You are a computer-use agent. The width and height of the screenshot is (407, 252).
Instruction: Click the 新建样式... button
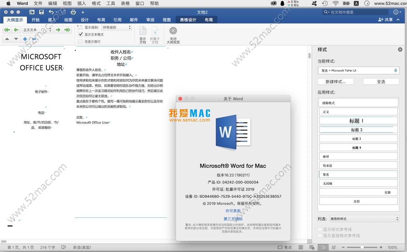(336, 82)
